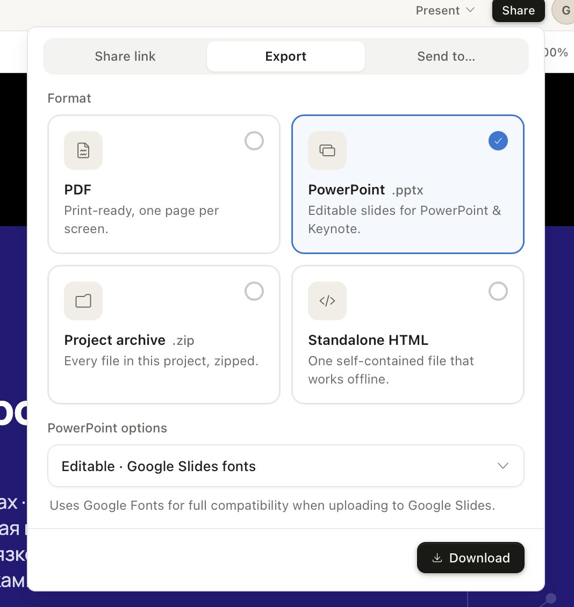Open the PowerPoint options dropdown
The height and width of the screenshot is (607, 574).
pos(286,466)
